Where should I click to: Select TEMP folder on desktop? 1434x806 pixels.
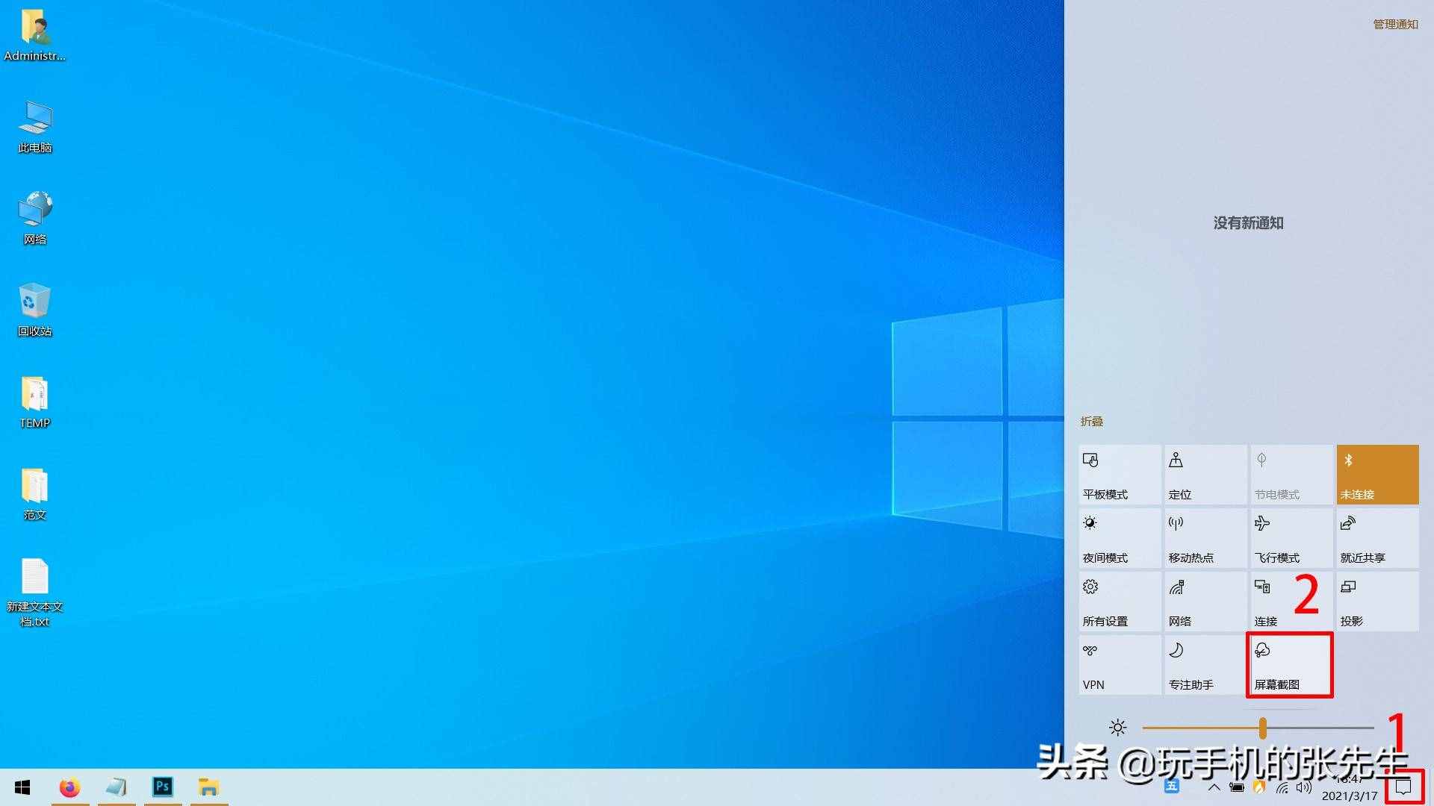34,403
